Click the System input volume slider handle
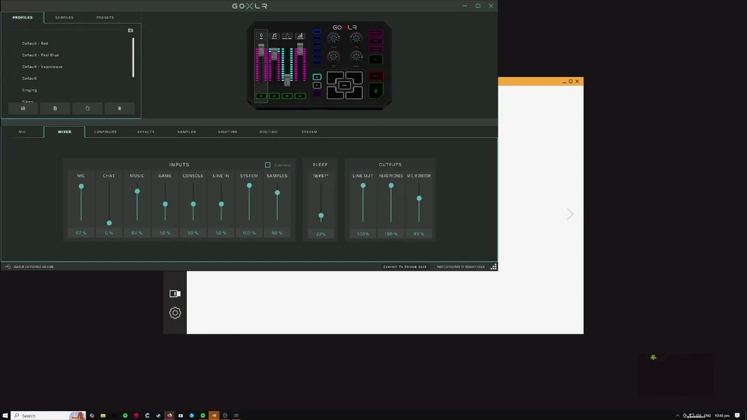The width and height of the screenshot is (747, 420). [249, 186]
